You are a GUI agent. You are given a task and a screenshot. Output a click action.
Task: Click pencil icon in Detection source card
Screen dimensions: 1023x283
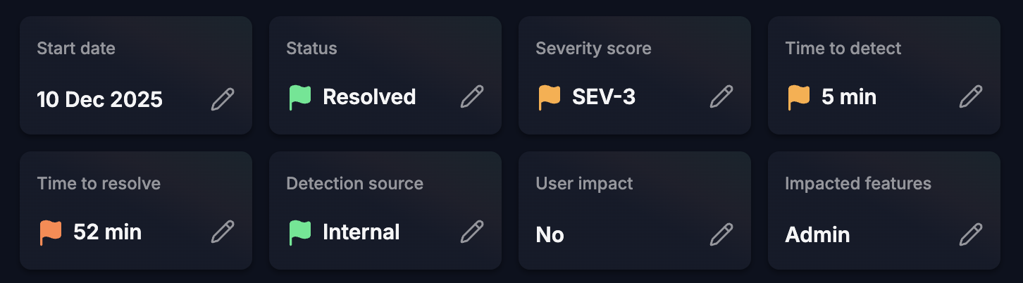click(472, 232)
